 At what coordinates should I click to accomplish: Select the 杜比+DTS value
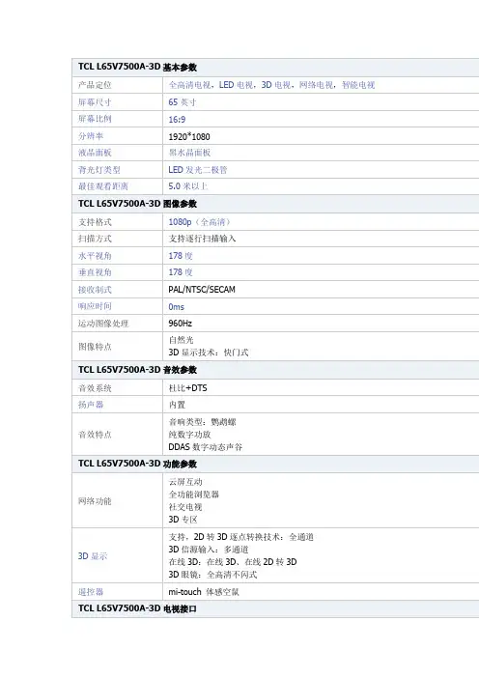coord(187,388)
